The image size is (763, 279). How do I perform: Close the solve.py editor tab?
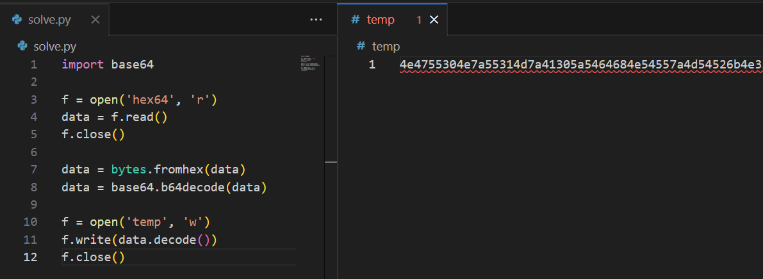pyautogui.click(x=95, y=19)
